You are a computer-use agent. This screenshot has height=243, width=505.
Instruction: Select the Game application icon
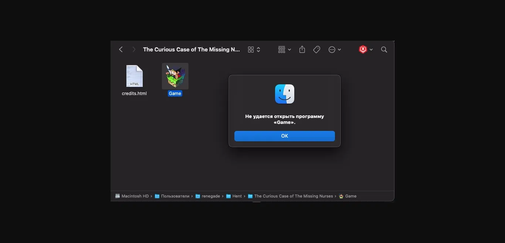175,76
